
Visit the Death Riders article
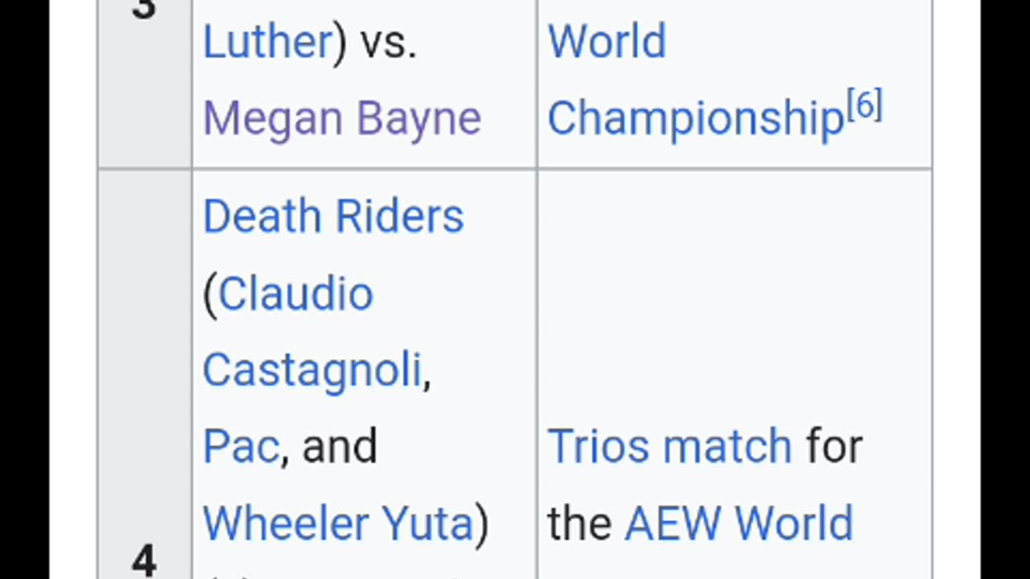coord(333,216)
